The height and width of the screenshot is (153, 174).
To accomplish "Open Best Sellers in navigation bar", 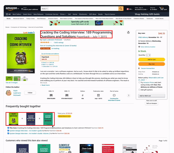I will click(17, 14).
